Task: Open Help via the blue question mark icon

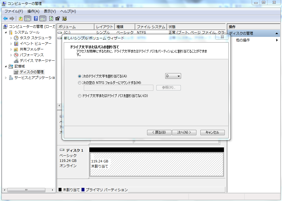Action: (36, 18)
